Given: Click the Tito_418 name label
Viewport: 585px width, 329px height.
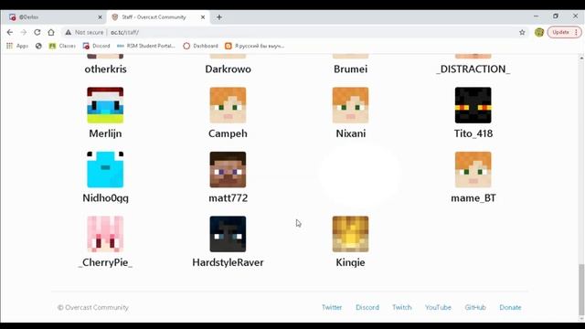Looking at the screenshot, I should click(x=473, y=133).
